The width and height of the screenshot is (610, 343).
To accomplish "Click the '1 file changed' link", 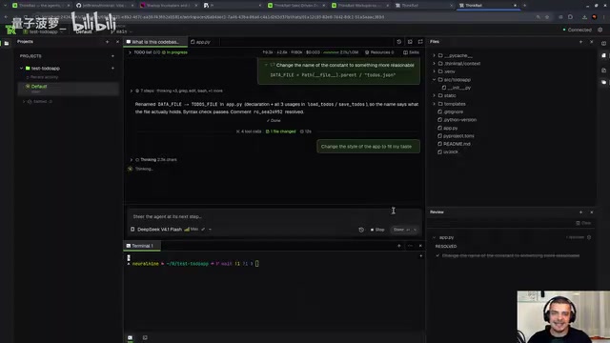I will coord(280,131).
